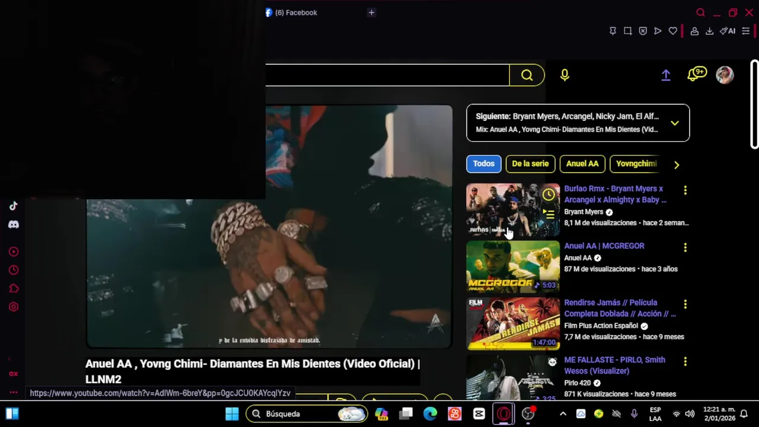Switch to the Facebook browser tab
The height and width of the screenshot is (427, 759).
pos(291,12)
